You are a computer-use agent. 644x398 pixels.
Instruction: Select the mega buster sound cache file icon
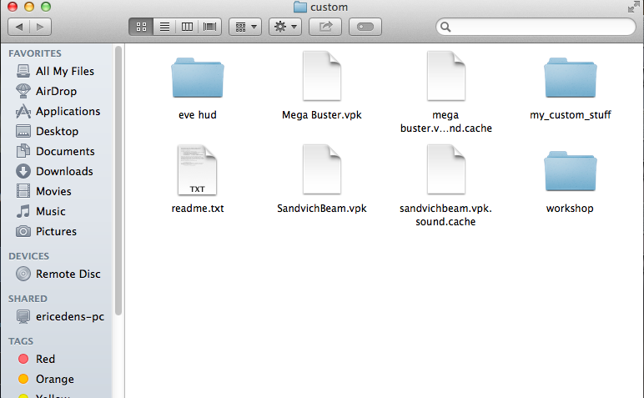446,76
